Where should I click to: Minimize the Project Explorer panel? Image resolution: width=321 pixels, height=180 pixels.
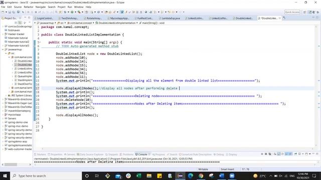[25, 18]
